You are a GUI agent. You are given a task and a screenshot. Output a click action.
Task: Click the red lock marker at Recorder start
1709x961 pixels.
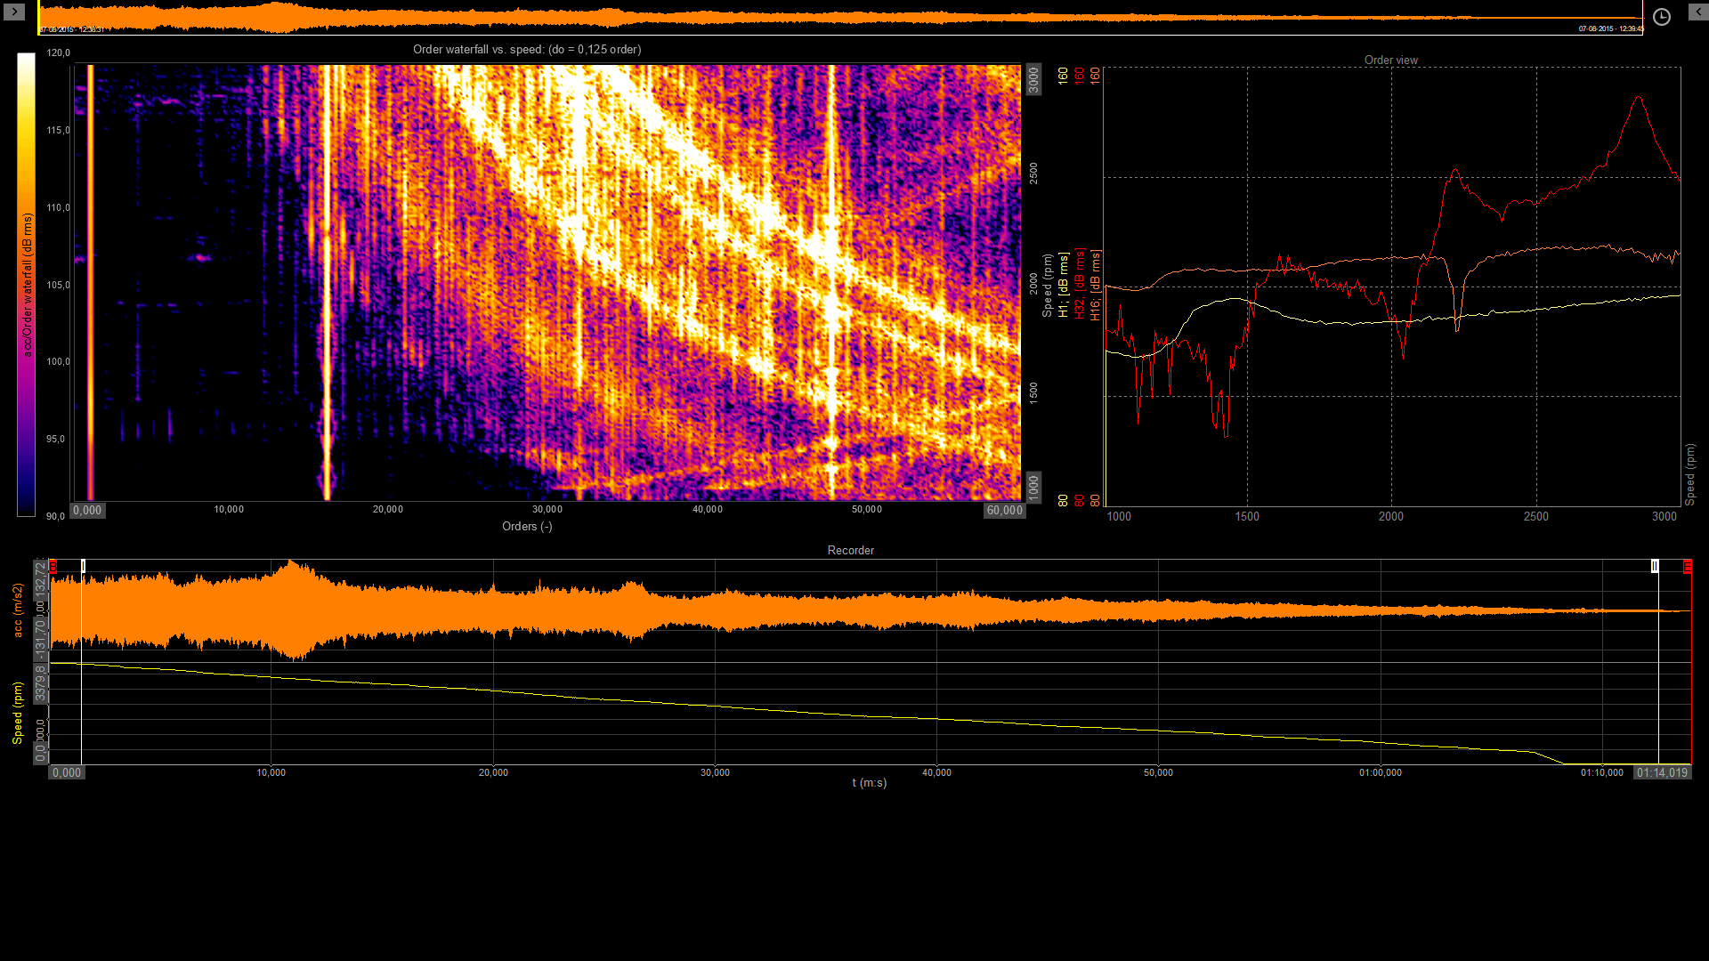pos(53,566)
